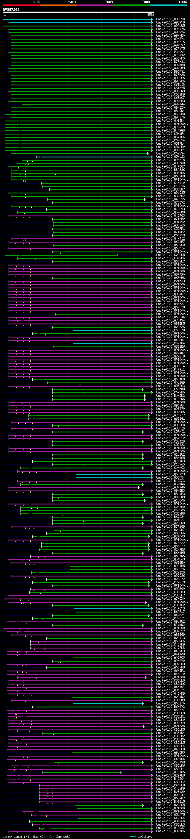190x839 pixels.
Task: Click the purple ~60% identity legend segment
Action: click(x=95, y=5)
